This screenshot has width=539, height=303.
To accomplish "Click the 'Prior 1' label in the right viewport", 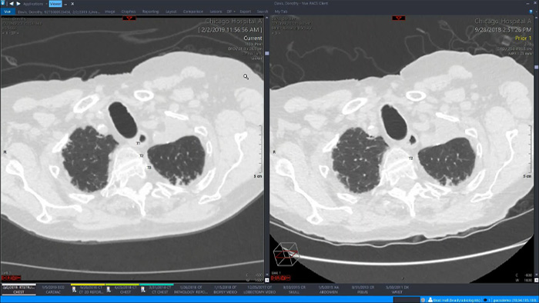I will click(x=523, y=38).
